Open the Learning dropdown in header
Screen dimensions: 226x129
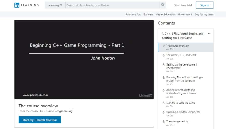pos(55,5)
